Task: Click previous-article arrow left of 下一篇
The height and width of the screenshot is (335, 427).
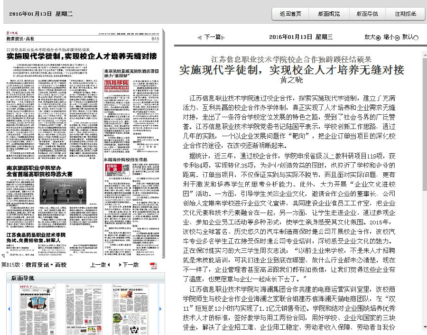Action: pyautogui.click(x=200, y=37)
